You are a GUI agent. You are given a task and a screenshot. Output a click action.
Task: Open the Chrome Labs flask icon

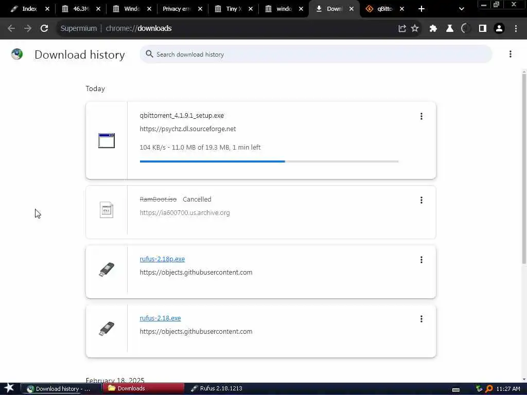(449, 29)
